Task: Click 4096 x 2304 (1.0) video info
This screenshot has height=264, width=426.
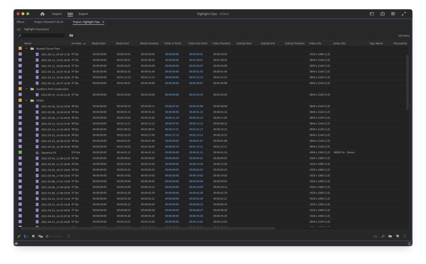Action: tap(319, 153)
